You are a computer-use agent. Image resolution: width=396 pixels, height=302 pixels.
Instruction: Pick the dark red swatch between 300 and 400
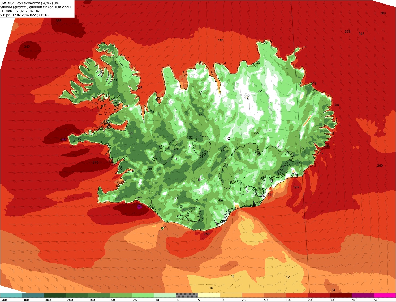341,295
